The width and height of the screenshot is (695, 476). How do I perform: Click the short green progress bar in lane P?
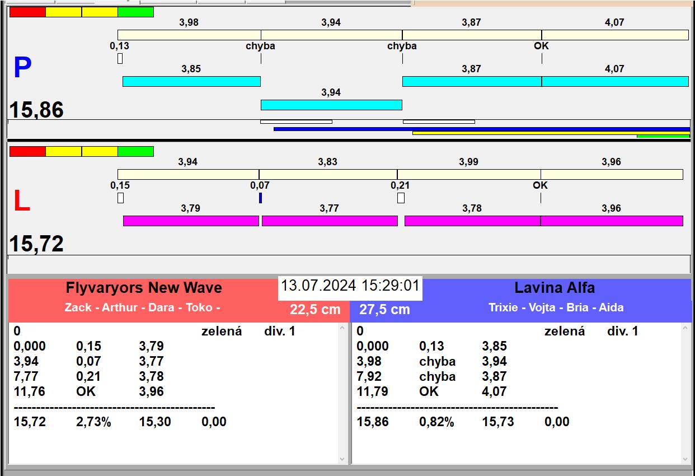(663, 136)
